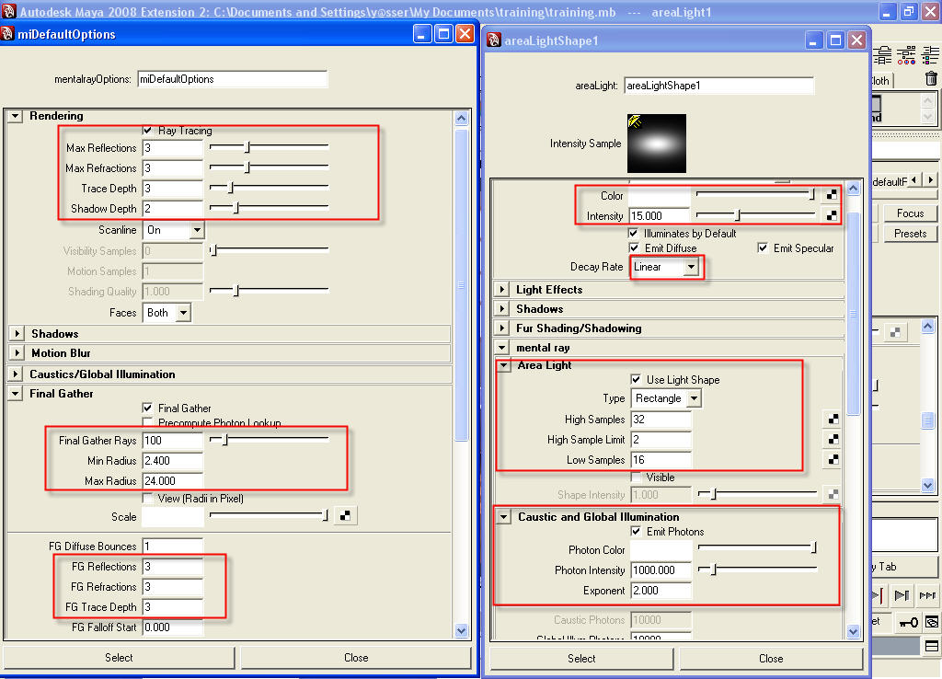Image resolution: width=942 pixels, height=679 pixels.
Task: Open the area light Type dropdown
Action: tap(666, 397)
